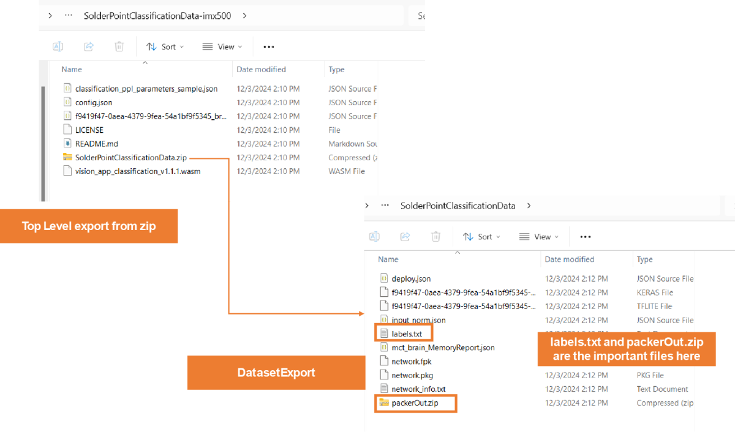Sort by Type column in top window
Screen dimensions: 735x432
[x=336, y=69]
